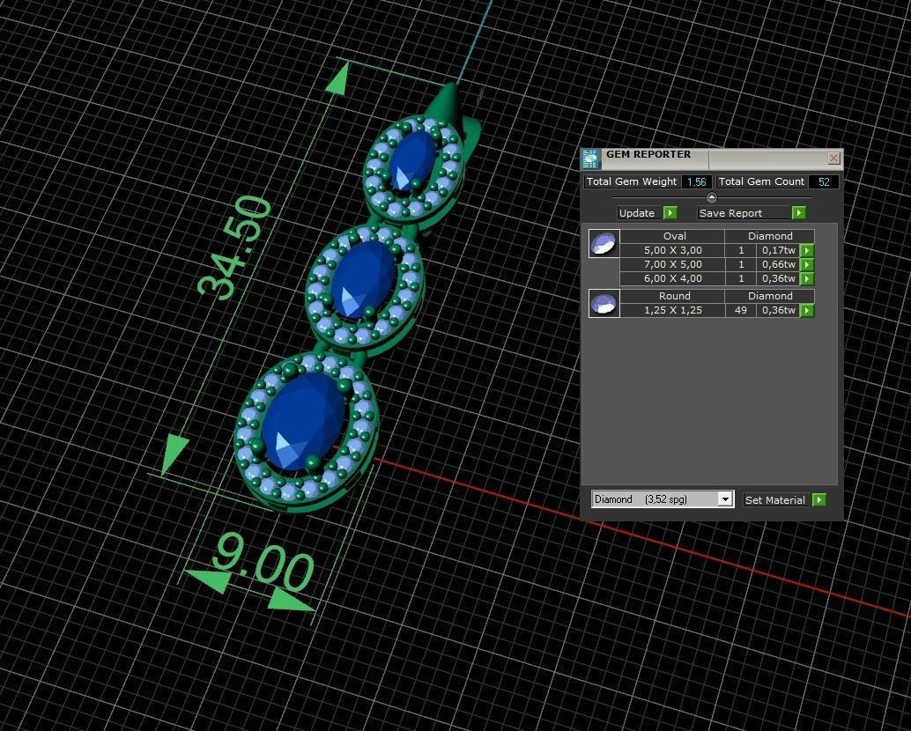The width and height of the screenshot is (911, 731).
Task: Click the Oval header cell
Action: pos(673,236)
